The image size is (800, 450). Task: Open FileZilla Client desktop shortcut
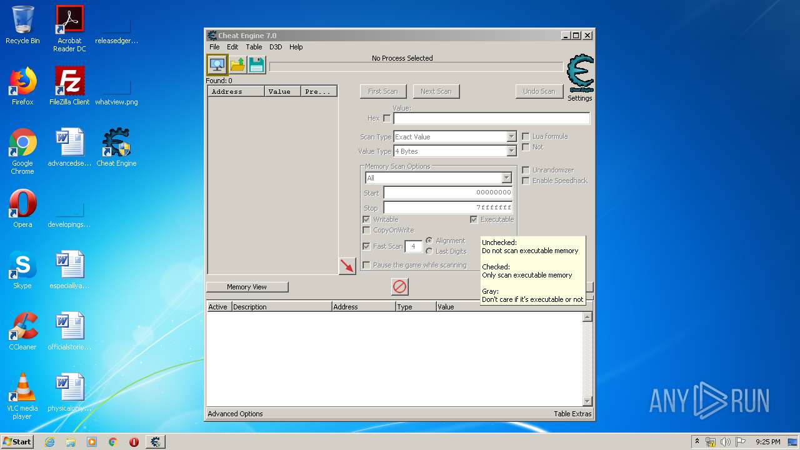[x=69, y=86]
